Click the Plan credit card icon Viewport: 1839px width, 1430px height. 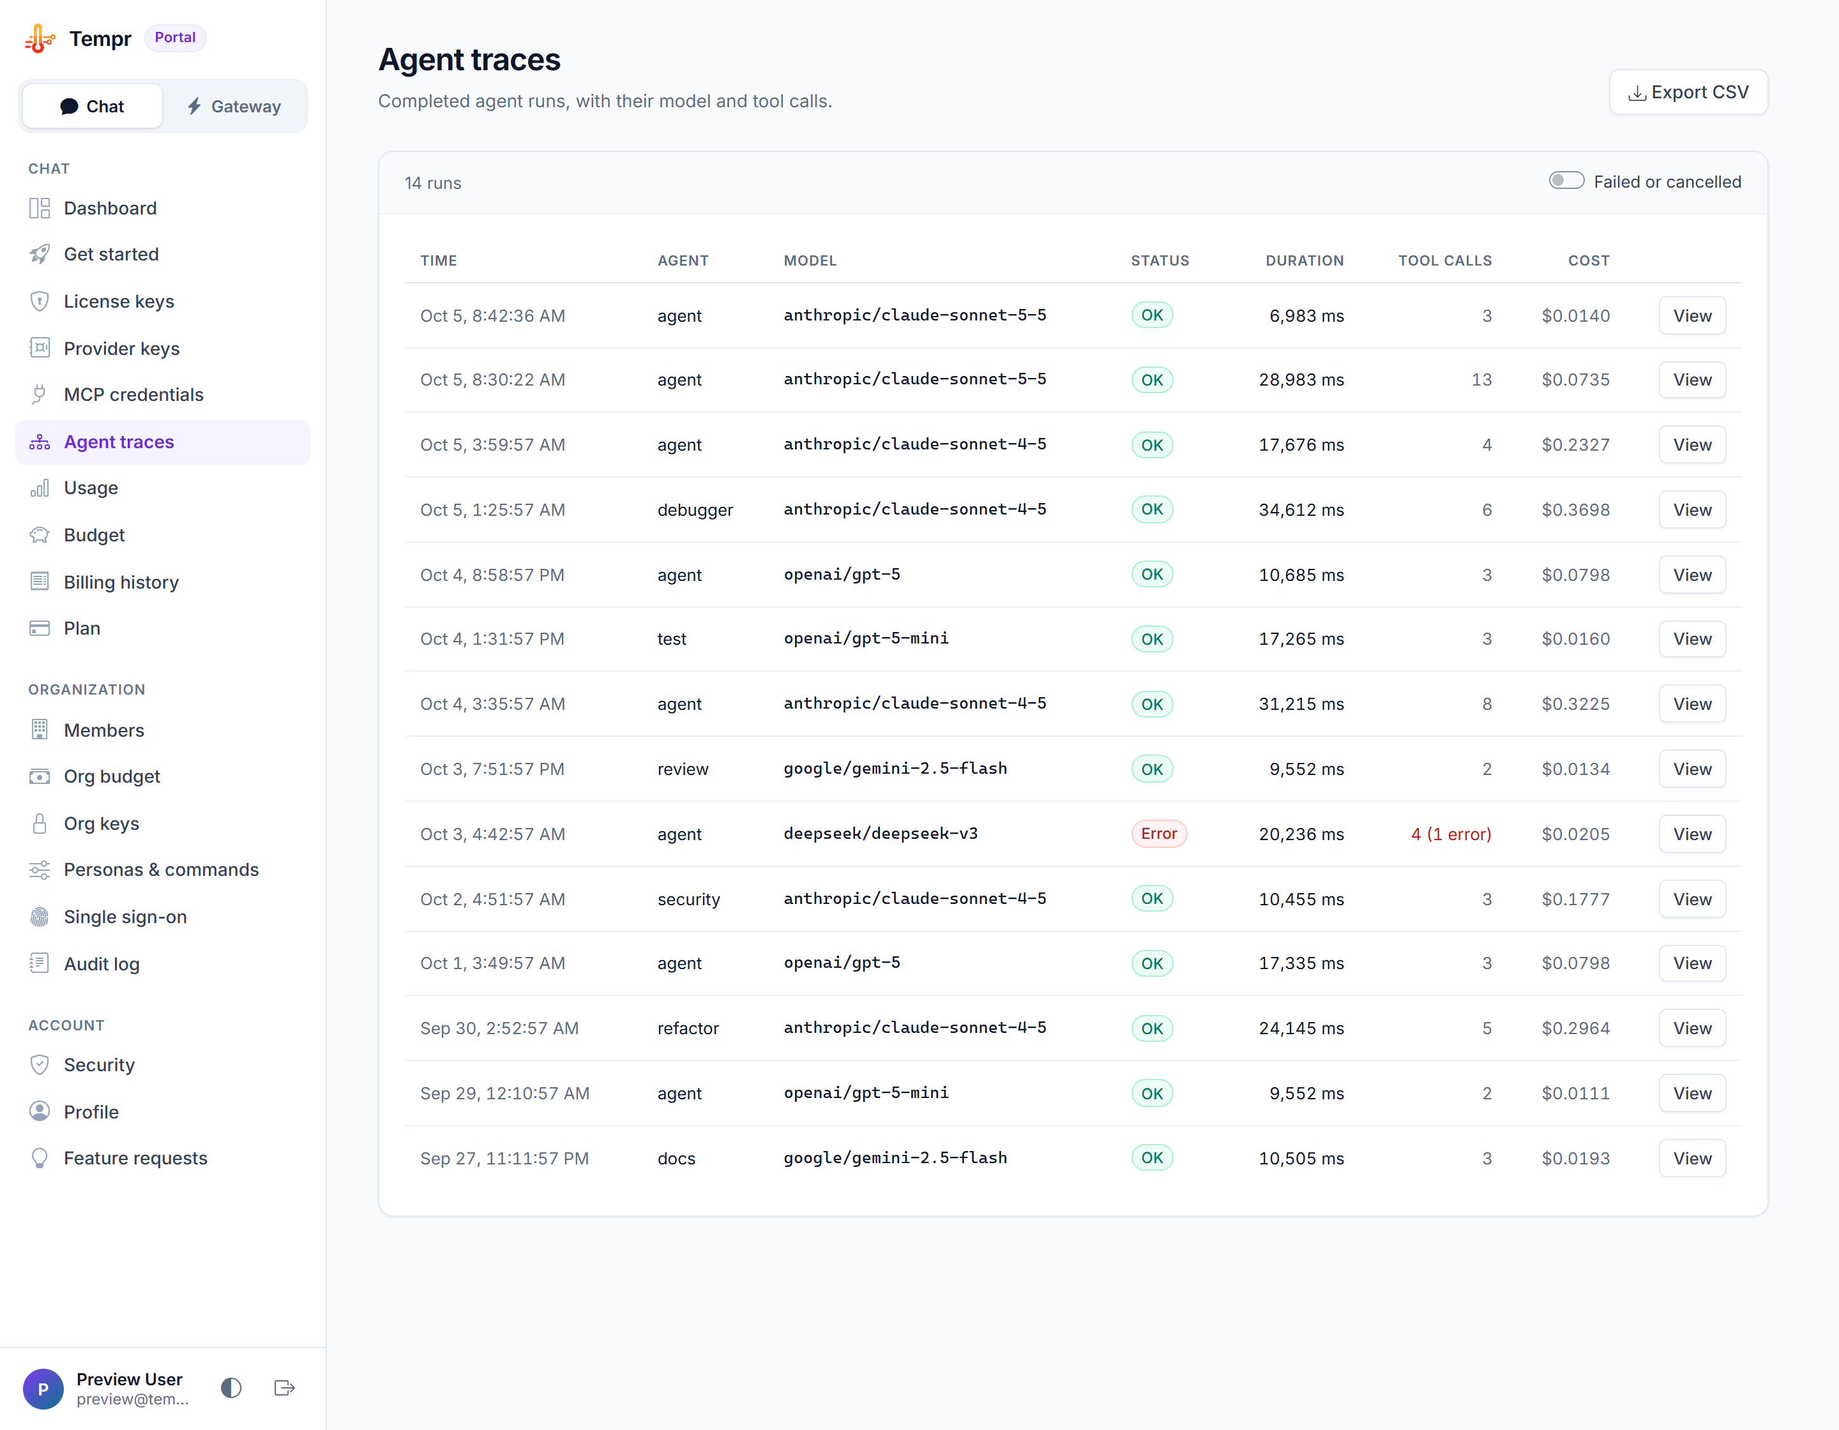point(40,628)
